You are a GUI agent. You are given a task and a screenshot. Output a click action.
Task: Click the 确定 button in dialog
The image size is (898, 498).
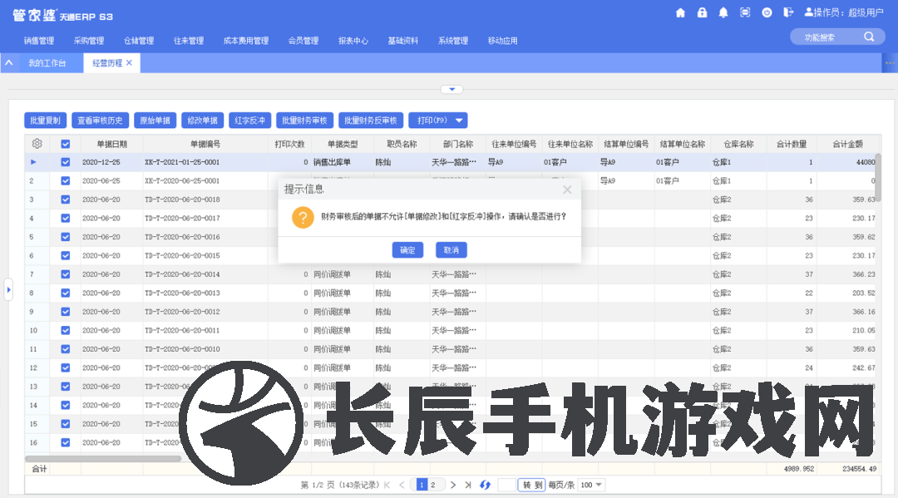pos(407,250)
